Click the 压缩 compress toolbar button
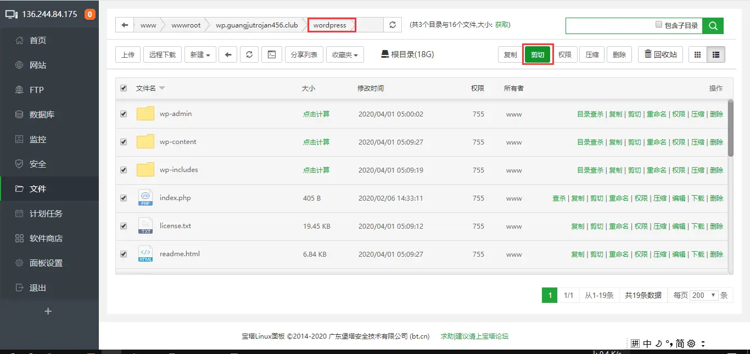 (592, 54)
